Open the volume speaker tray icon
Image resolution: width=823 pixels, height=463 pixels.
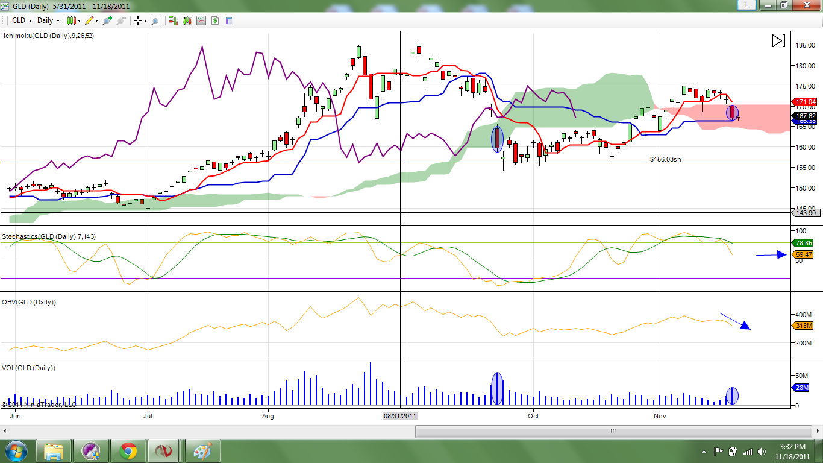click(762, 452)
